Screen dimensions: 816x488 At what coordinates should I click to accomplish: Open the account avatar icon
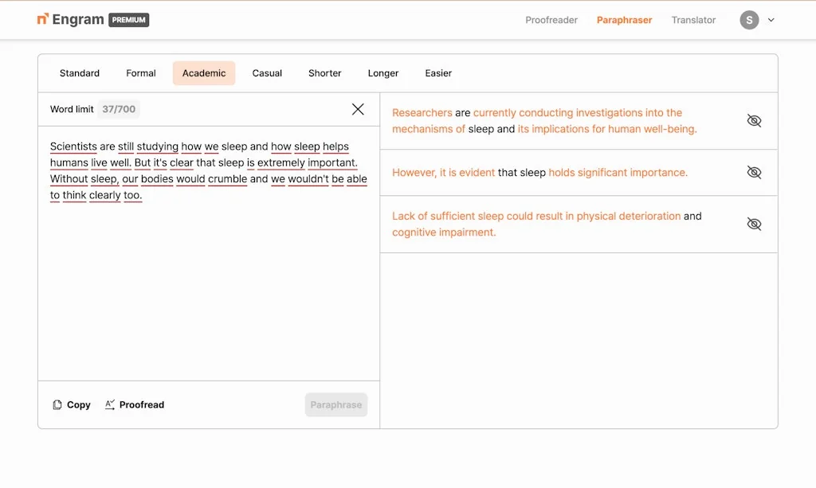click(748, 20)
